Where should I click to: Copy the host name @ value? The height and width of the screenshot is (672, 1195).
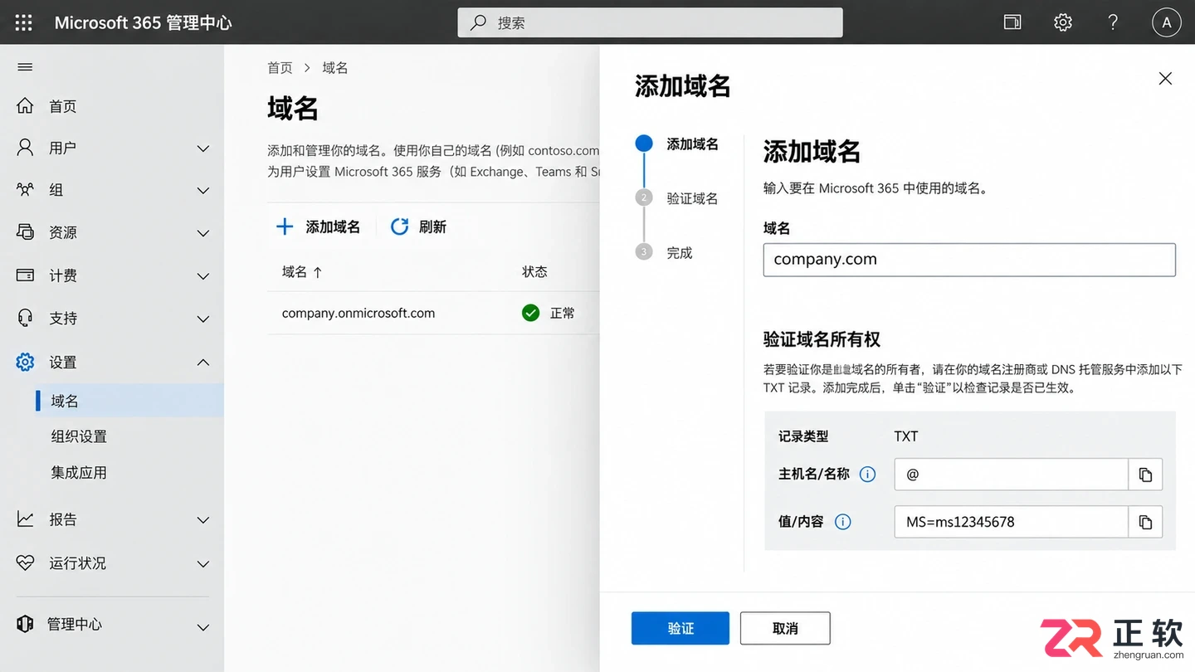(x=1146, y=475)
